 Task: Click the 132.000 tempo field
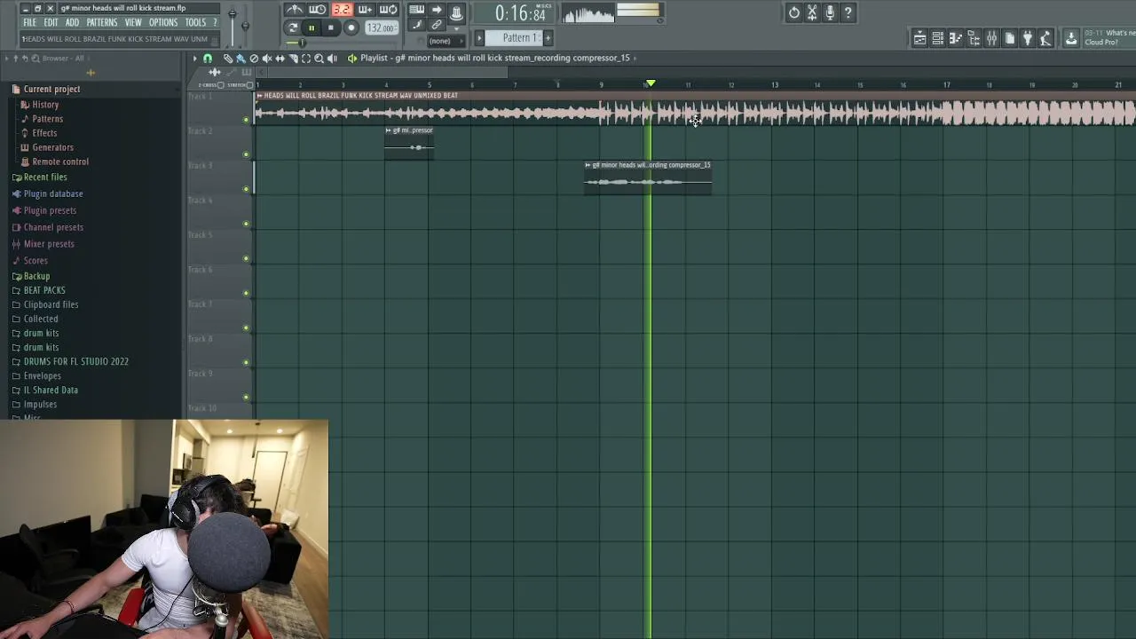pyautogui.click(x=382, y=28)
